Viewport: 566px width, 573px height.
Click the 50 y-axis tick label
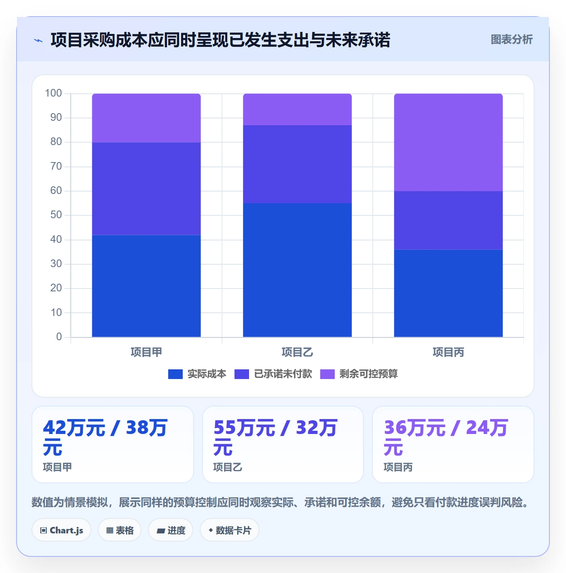coord(56,215)
